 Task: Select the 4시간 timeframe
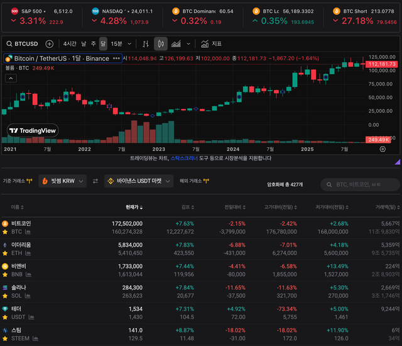click(x=70, y=44)
